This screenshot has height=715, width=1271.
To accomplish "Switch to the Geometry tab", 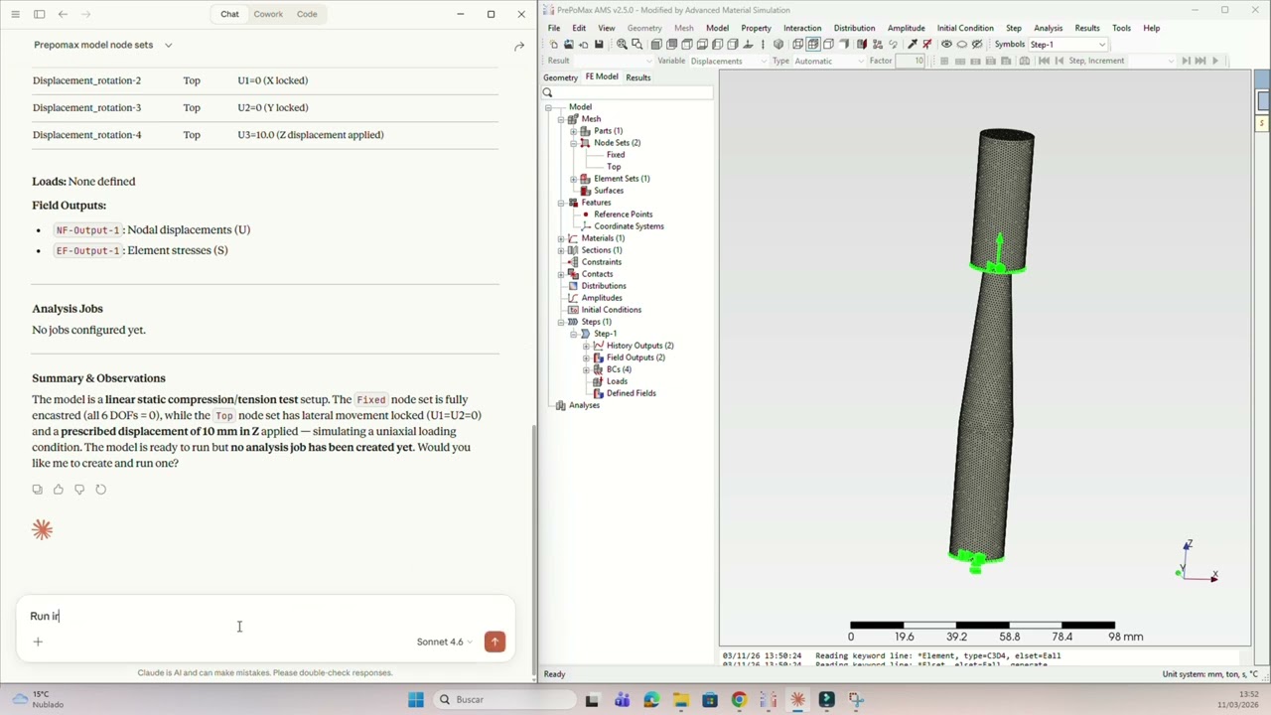I will pos(560,77).
